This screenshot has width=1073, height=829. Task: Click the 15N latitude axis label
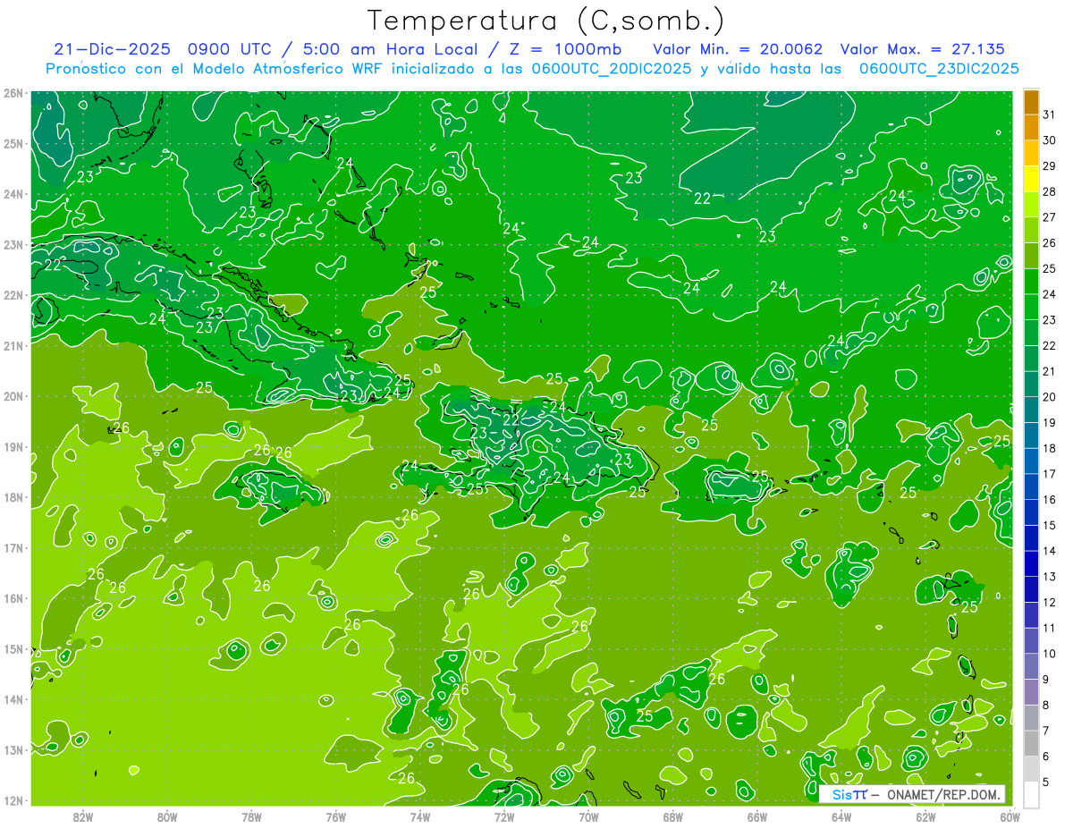click(x=13, y=648)
